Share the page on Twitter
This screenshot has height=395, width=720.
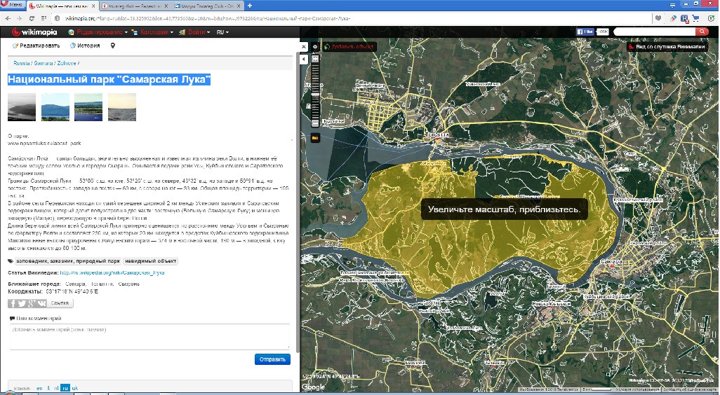[x=22, y=303]
